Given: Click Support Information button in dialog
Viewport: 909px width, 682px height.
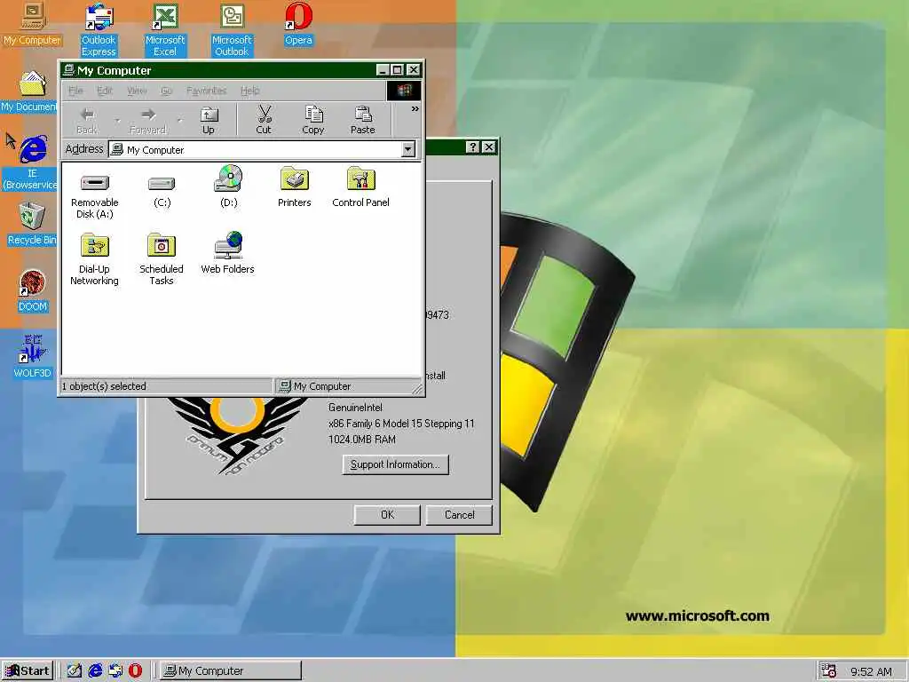Looking at the screenshot, I should 395,464.
